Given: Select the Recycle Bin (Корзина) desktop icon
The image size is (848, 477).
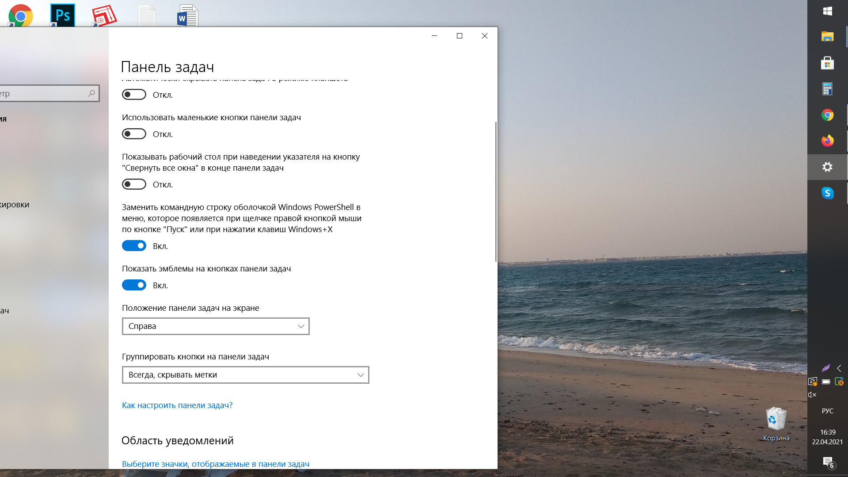Looking at the screenshot, I should 776,424.
